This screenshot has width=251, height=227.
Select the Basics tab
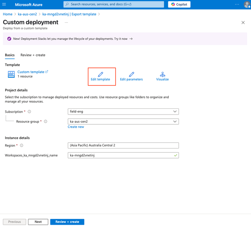[10, 55]
